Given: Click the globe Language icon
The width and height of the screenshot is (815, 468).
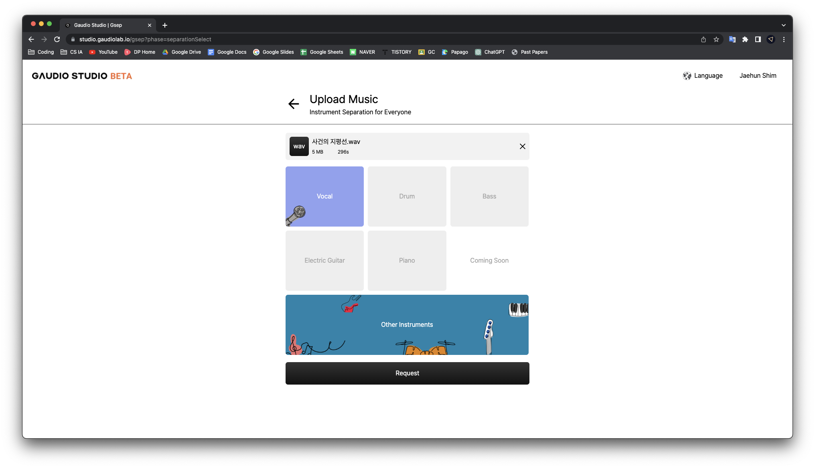Looking at the screenshot, I should (687, 76).
